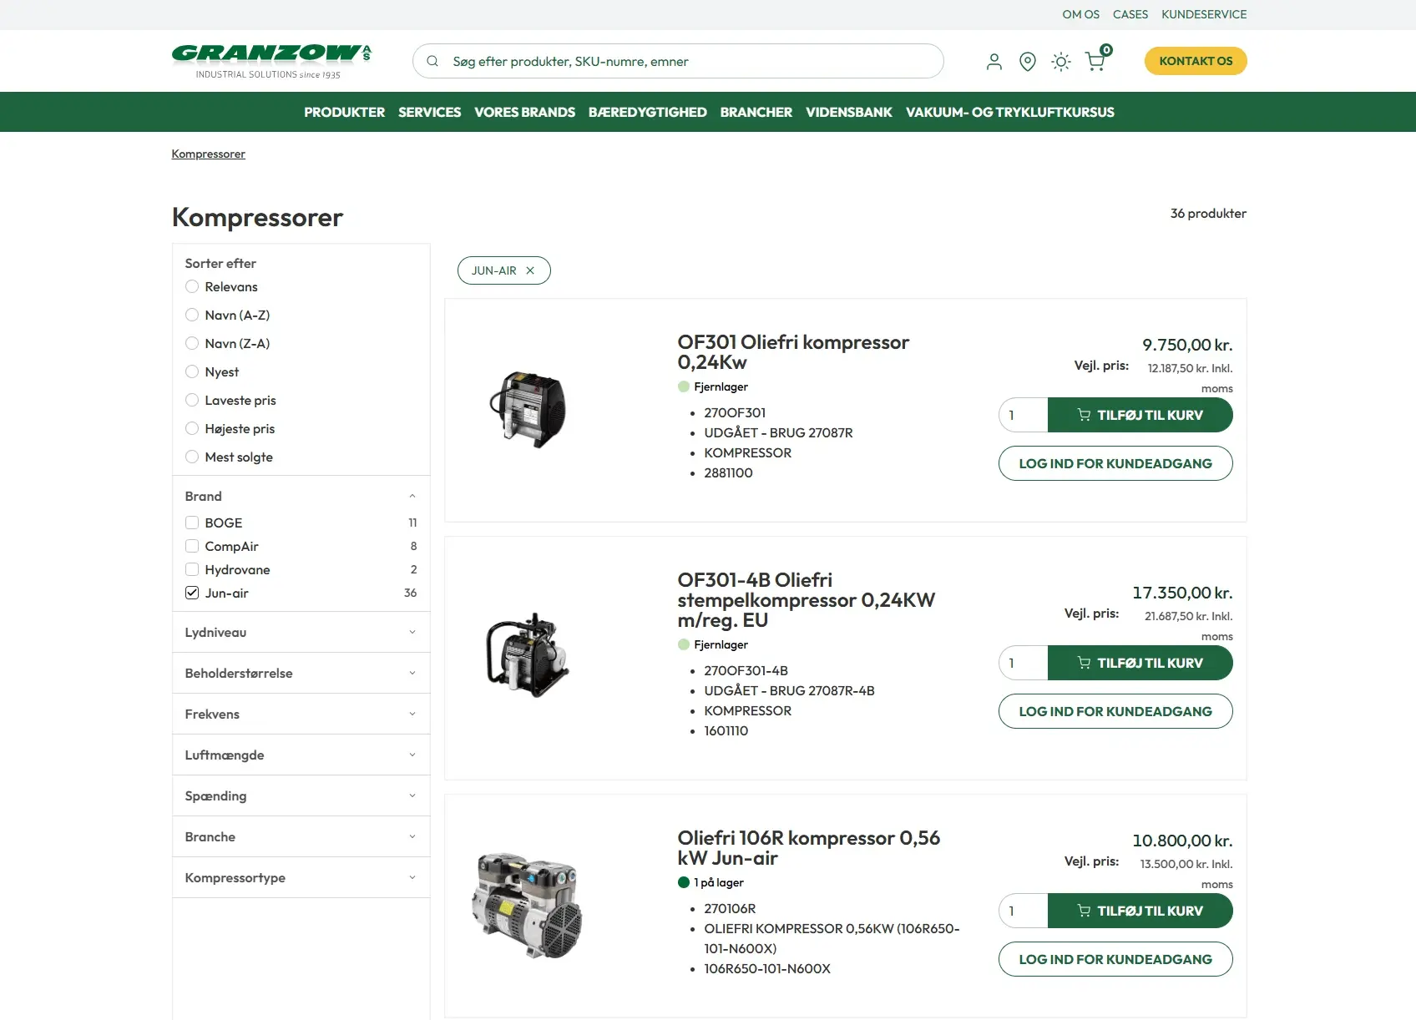
Task: Click the KONTAKT OS button
Action: 1196,61
